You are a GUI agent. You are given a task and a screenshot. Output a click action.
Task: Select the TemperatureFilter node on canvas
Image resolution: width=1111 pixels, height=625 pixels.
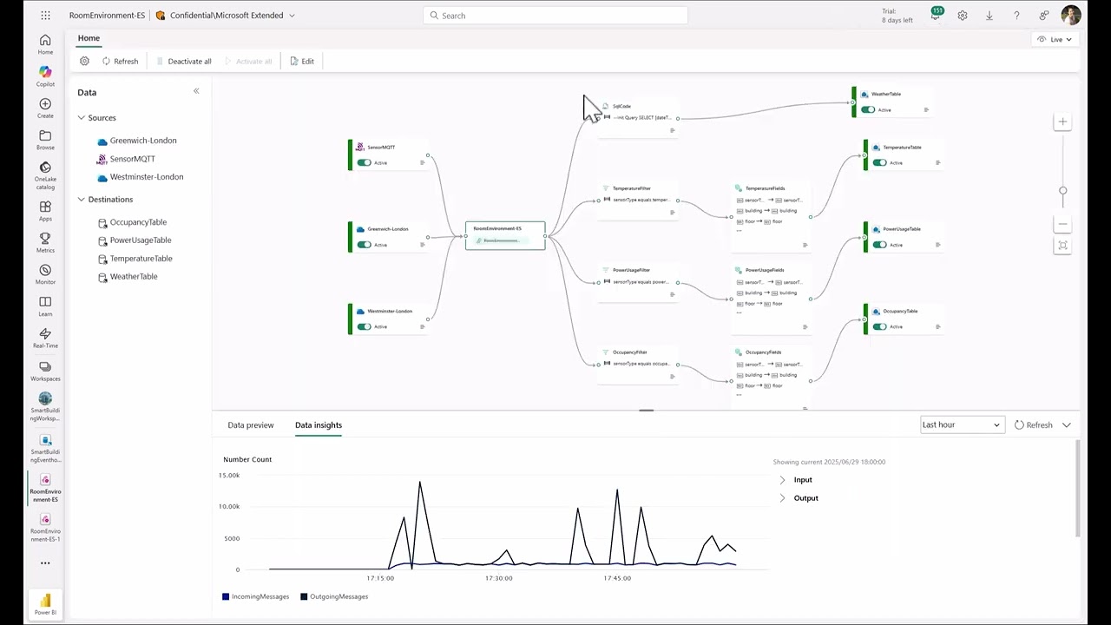(x=638, y=201)
